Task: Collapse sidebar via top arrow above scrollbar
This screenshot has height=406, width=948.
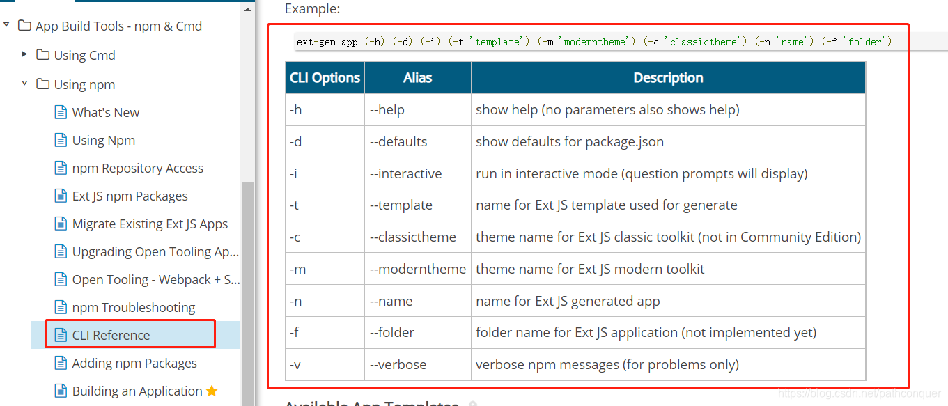Action: click(248, 10)
